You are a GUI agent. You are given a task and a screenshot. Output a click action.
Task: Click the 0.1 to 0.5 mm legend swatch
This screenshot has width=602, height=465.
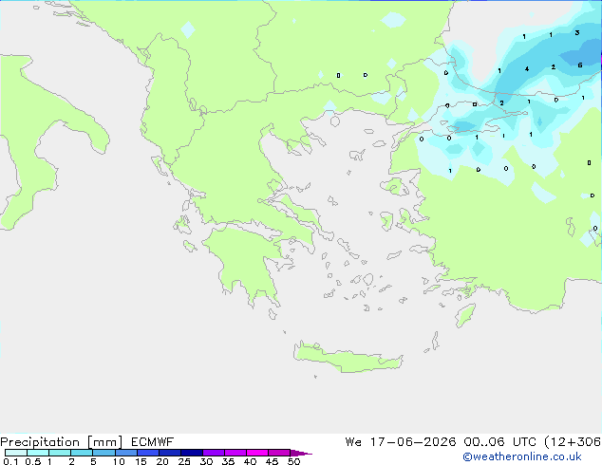16,453
